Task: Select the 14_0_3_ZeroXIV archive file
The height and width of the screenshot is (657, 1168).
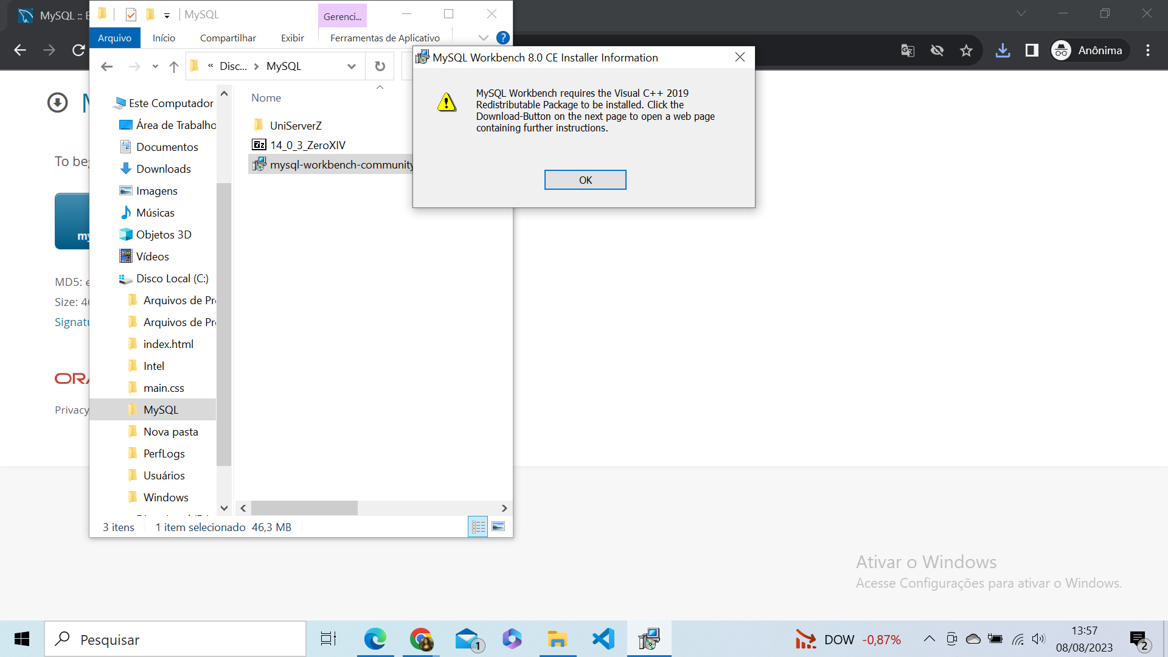Action: pos(308,145)
